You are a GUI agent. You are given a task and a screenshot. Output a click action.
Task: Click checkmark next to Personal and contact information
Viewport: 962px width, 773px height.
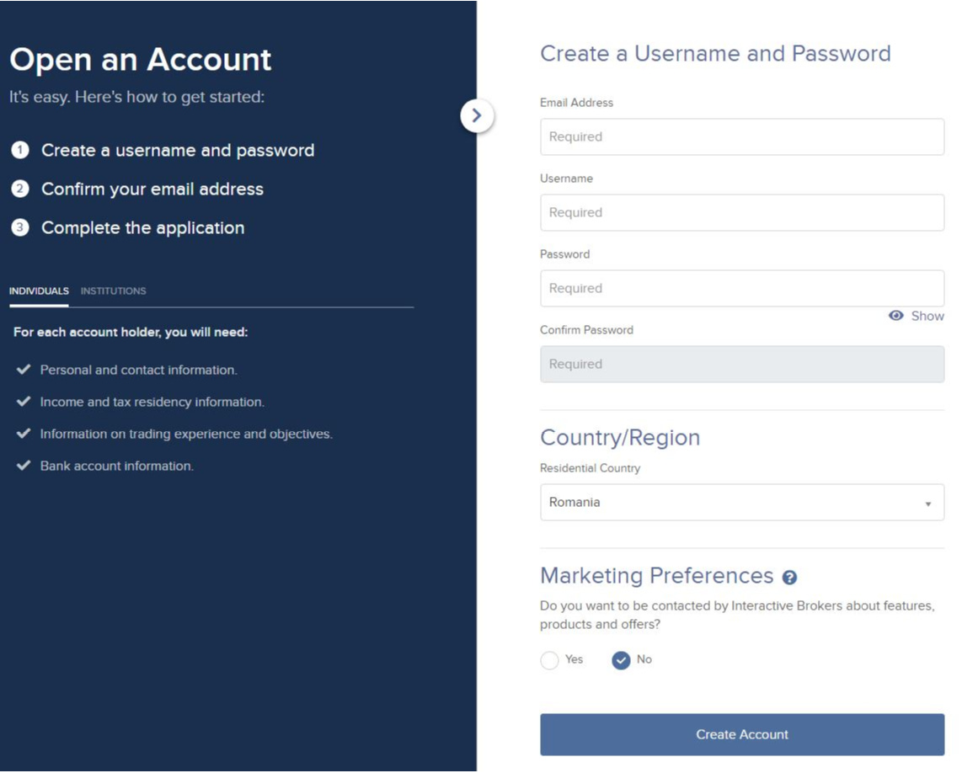(24, 370)
